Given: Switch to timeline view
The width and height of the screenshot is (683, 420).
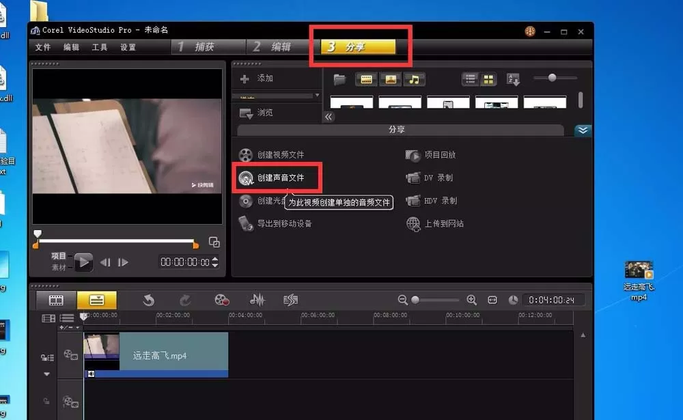Looking at the screenshot, I should 96,300.
